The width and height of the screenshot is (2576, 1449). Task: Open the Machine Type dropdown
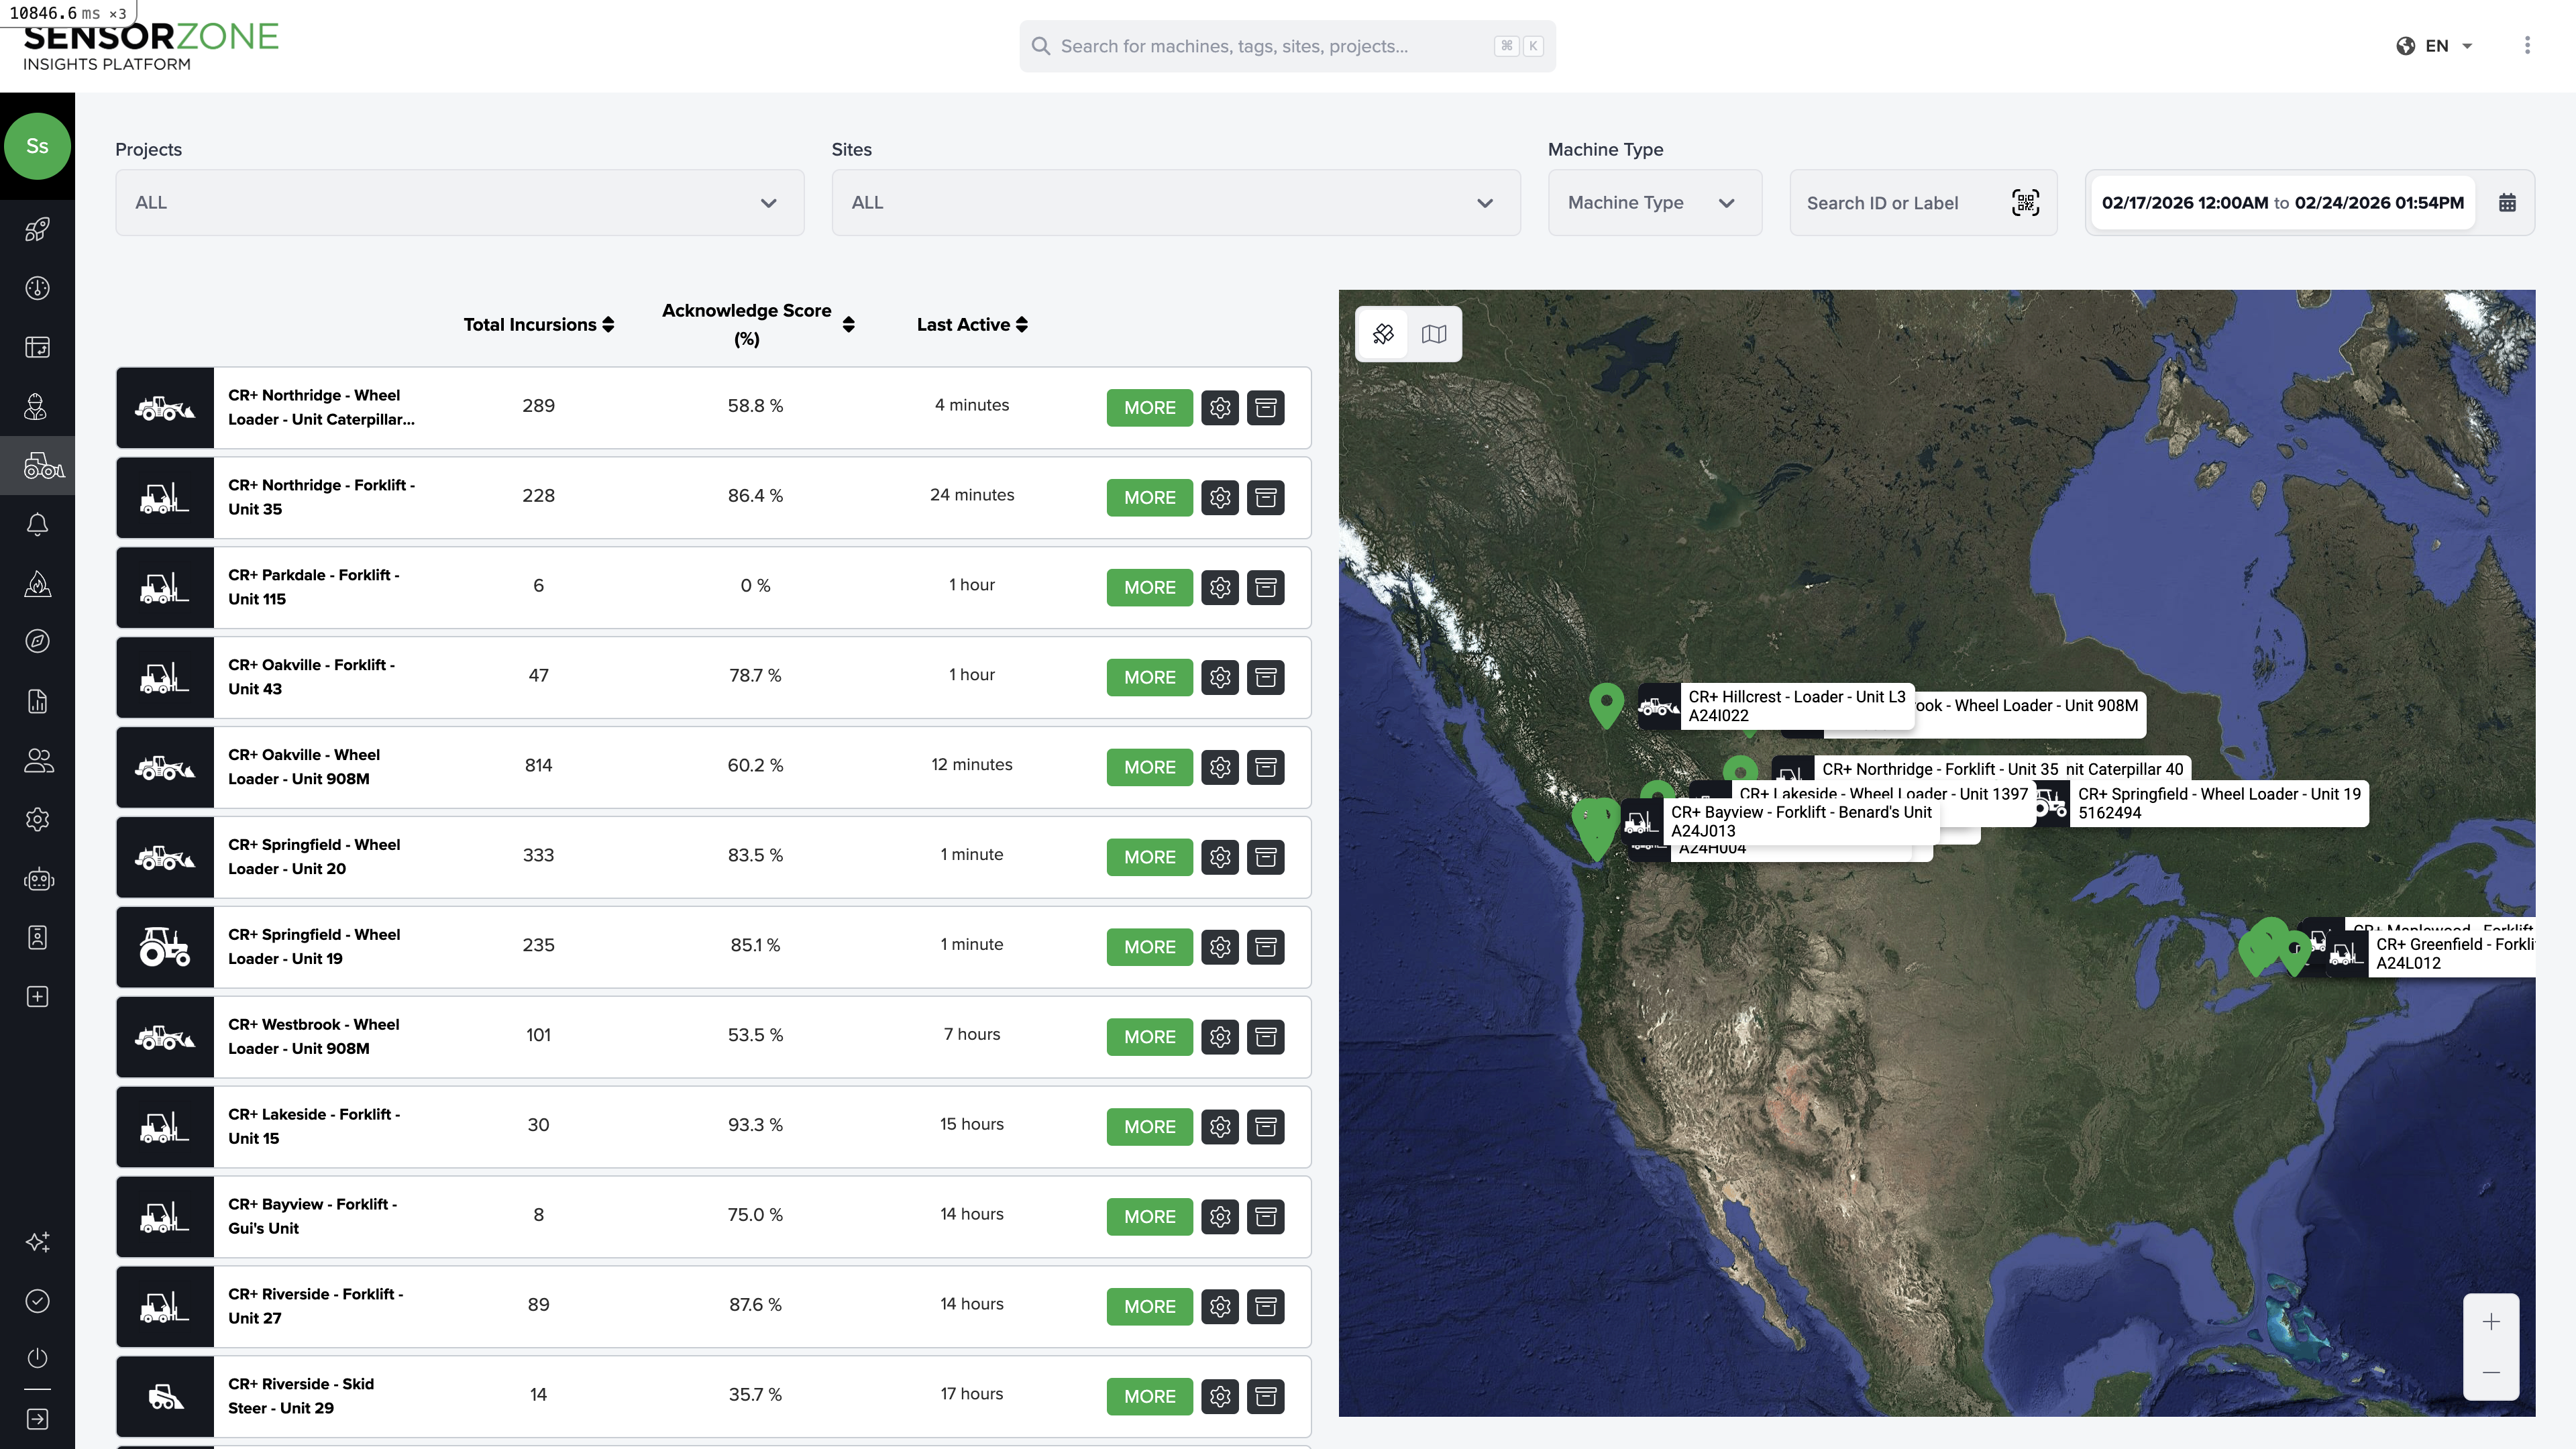point(1654,202)
